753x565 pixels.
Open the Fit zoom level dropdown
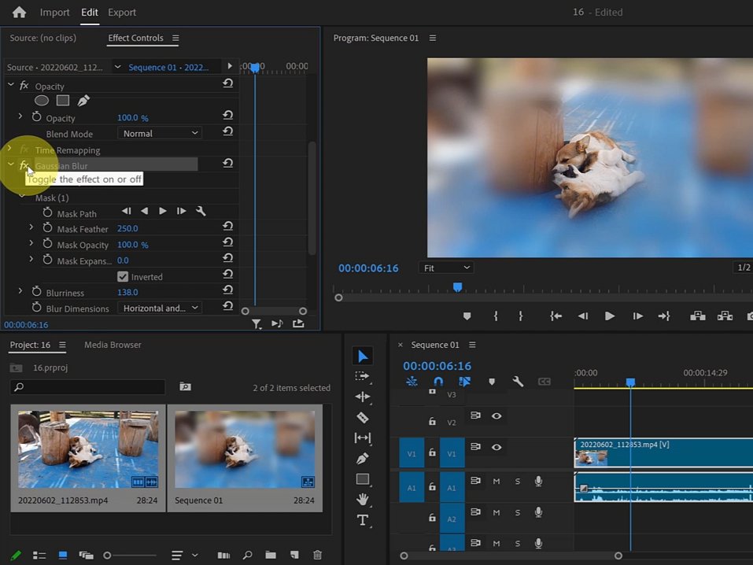pyautogui.click(x=446, y=268)
